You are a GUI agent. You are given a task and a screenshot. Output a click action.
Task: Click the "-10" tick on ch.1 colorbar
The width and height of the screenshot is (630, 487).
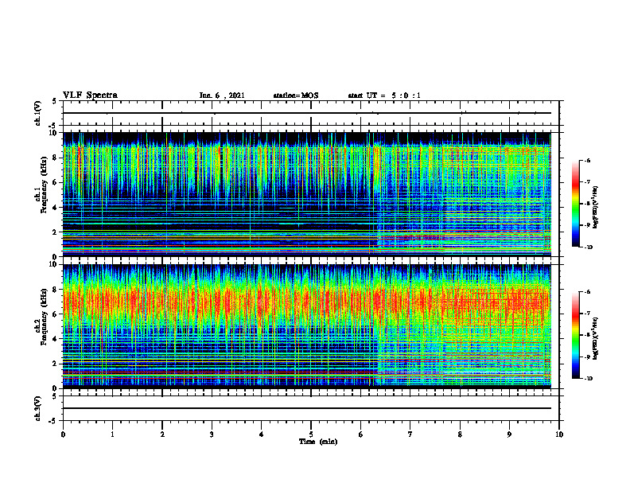[x=588, y=247]
